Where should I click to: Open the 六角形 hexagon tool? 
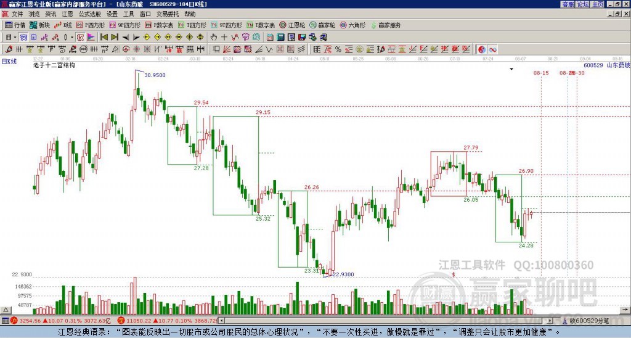[x=352, y=25]
